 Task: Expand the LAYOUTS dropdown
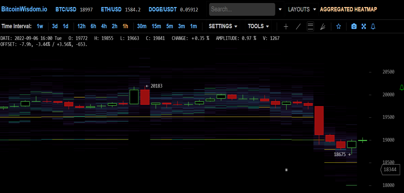302,9
